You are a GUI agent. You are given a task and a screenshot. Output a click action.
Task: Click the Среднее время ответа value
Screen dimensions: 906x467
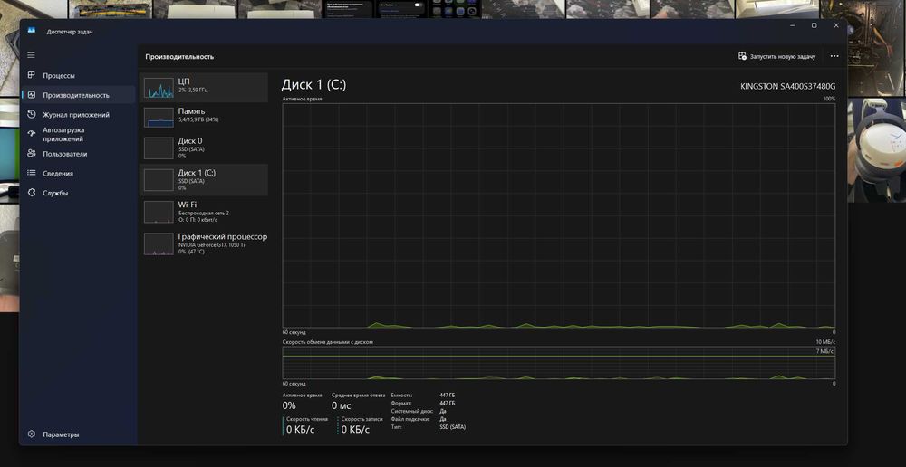point(341,405)
